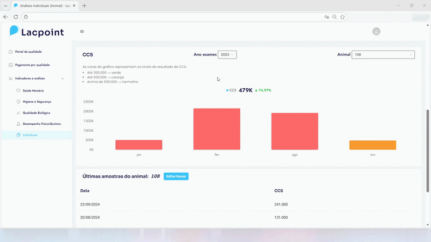
Task: Open the Animal 108 dropdown
Action: tap(383, 54)
